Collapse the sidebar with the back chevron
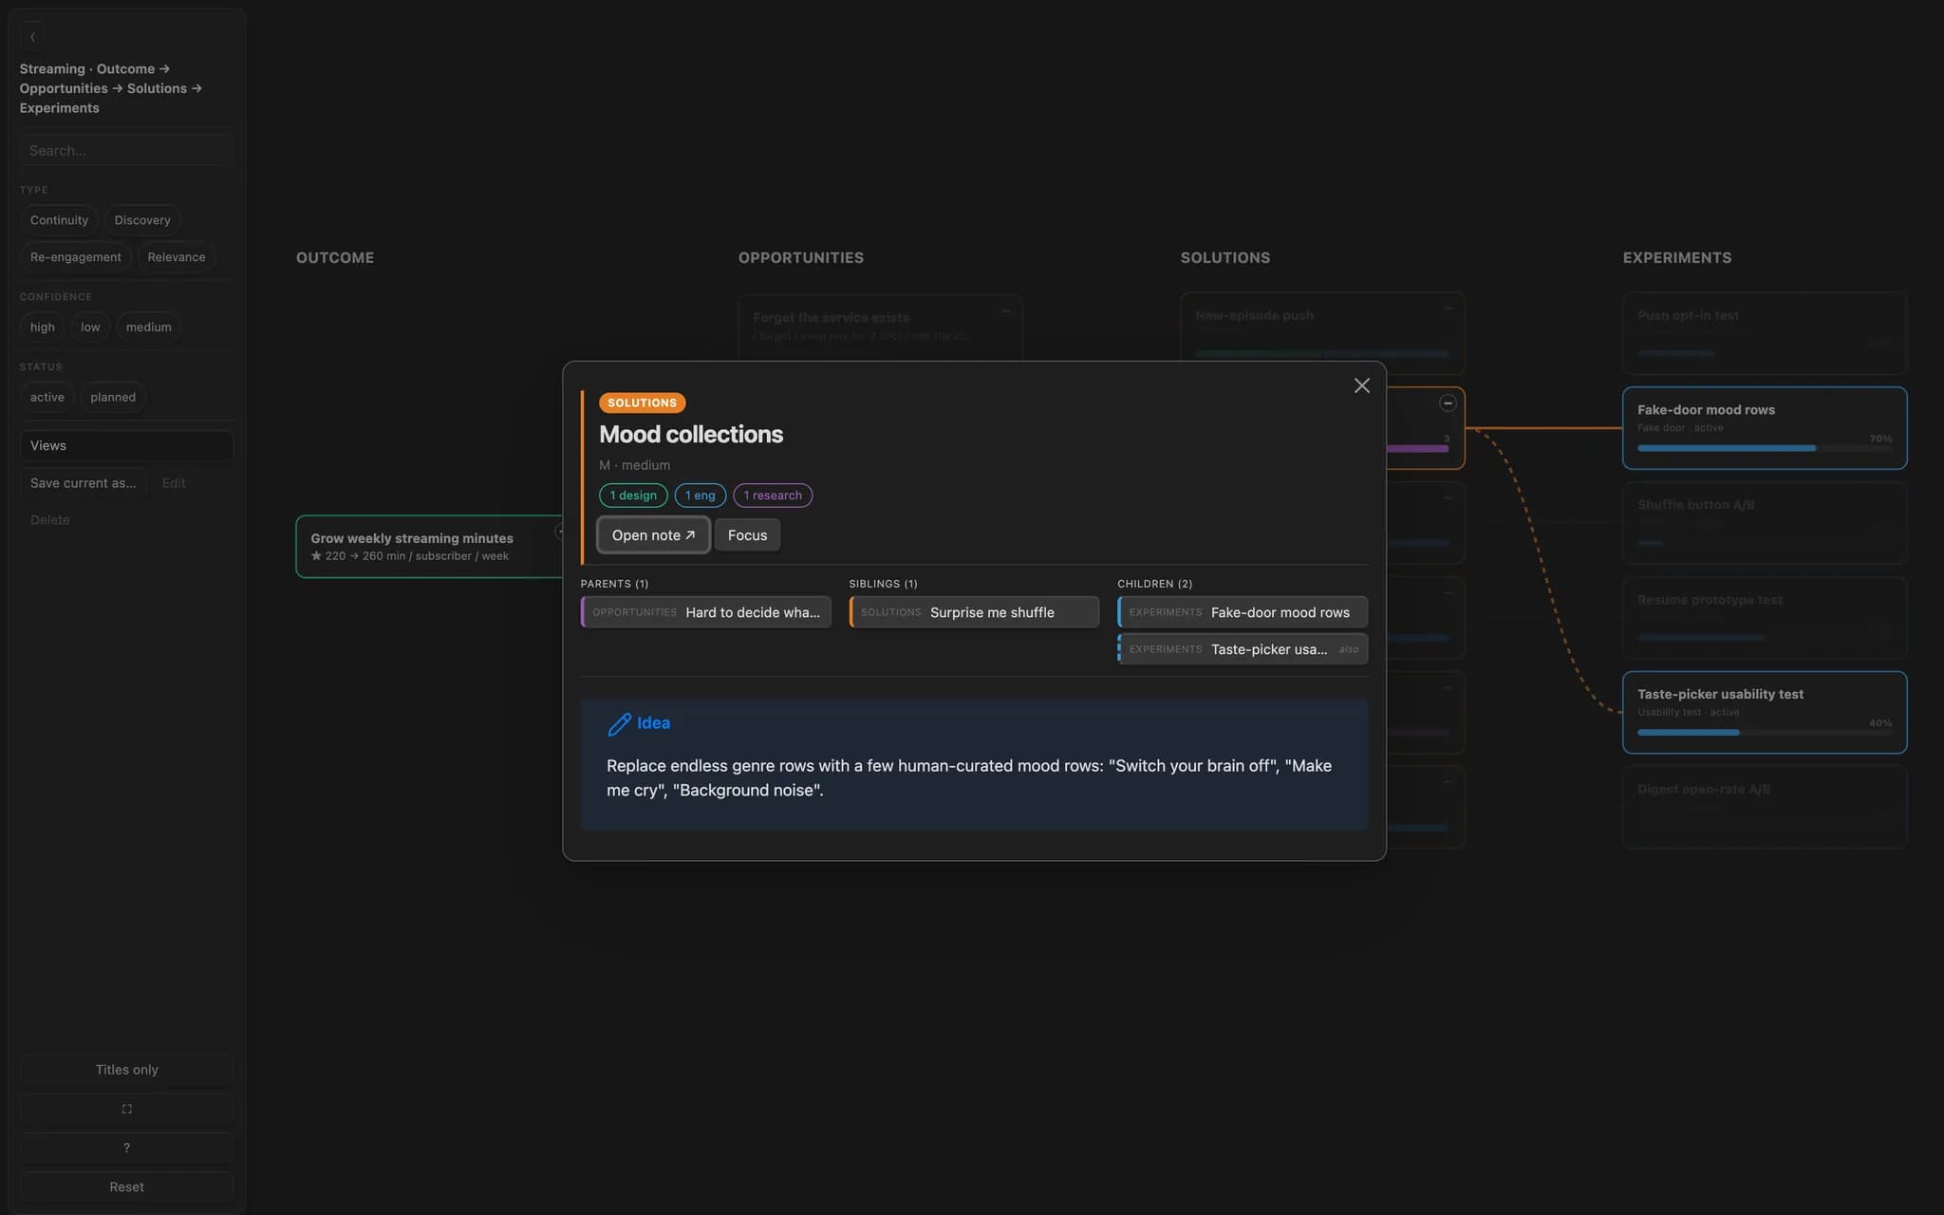The height and width of the screenshot is (1215, 1944). point(32,37)
